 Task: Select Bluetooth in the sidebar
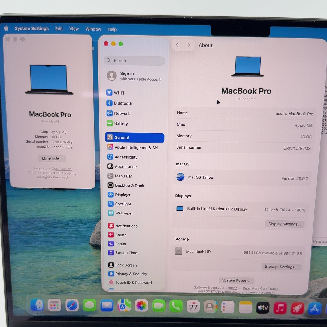(x=119, y=103)
